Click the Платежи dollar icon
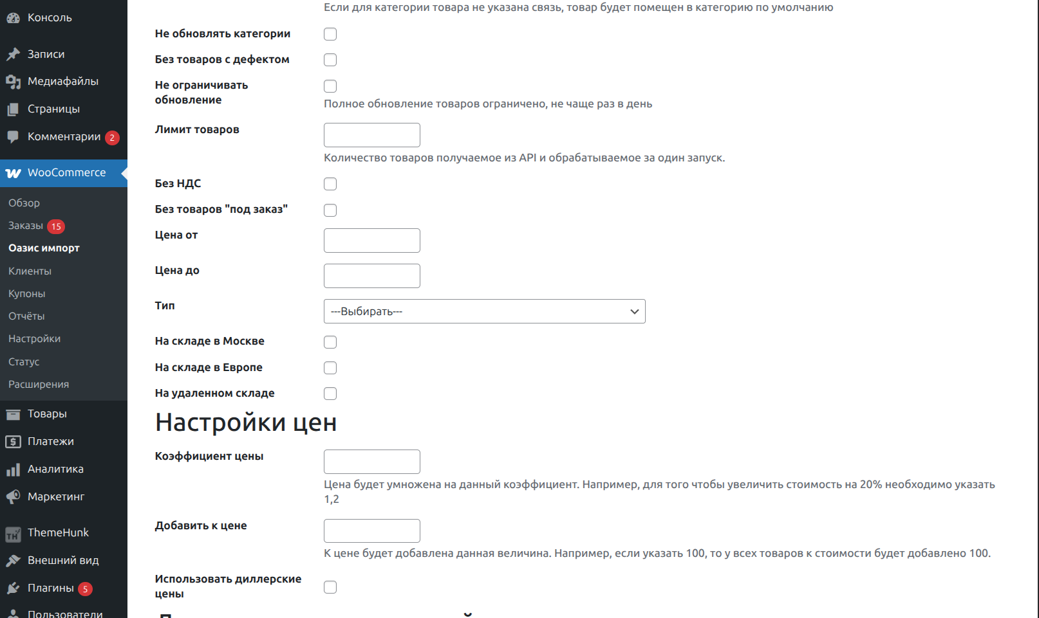1039x618 pixels. (x=13, y=442)
